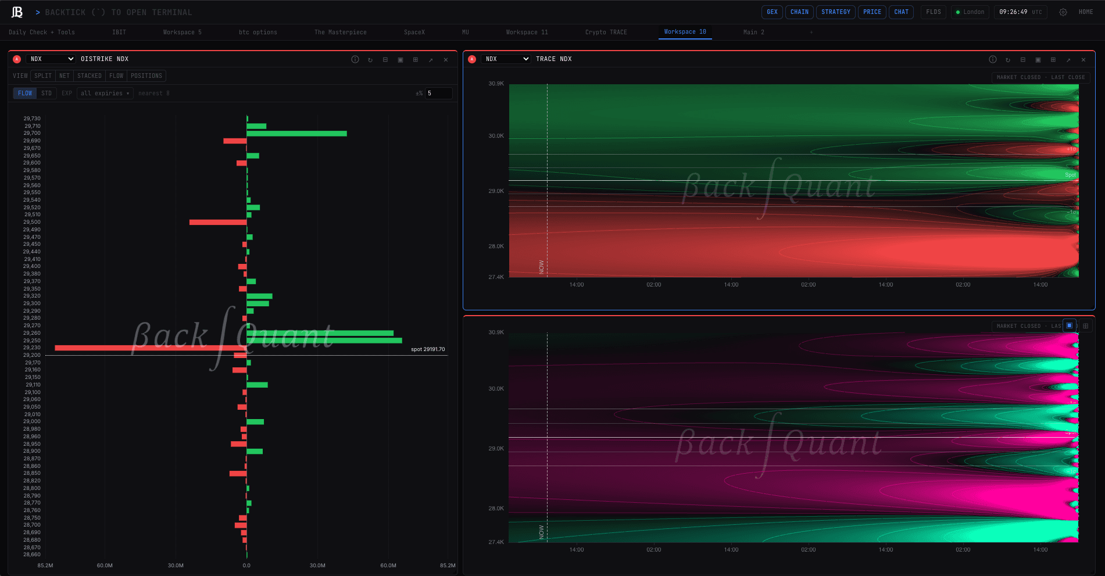Image resolution: width=1105 pixels, height=576 pixels.
Task: Open the CHAIN panel button
Action: click(799, 12)
